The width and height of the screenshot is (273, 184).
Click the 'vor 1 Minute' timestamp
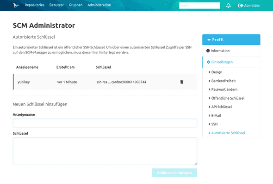[67, 82]
